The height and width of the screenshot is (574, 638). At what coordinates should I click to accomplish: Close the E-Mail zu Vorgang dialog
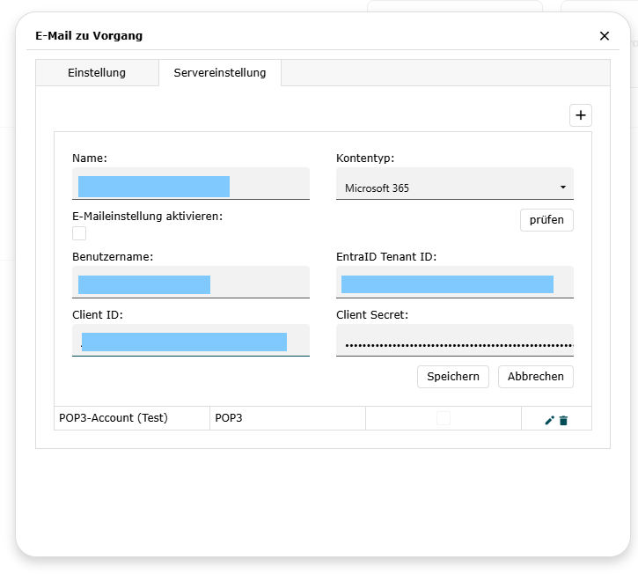604,36
